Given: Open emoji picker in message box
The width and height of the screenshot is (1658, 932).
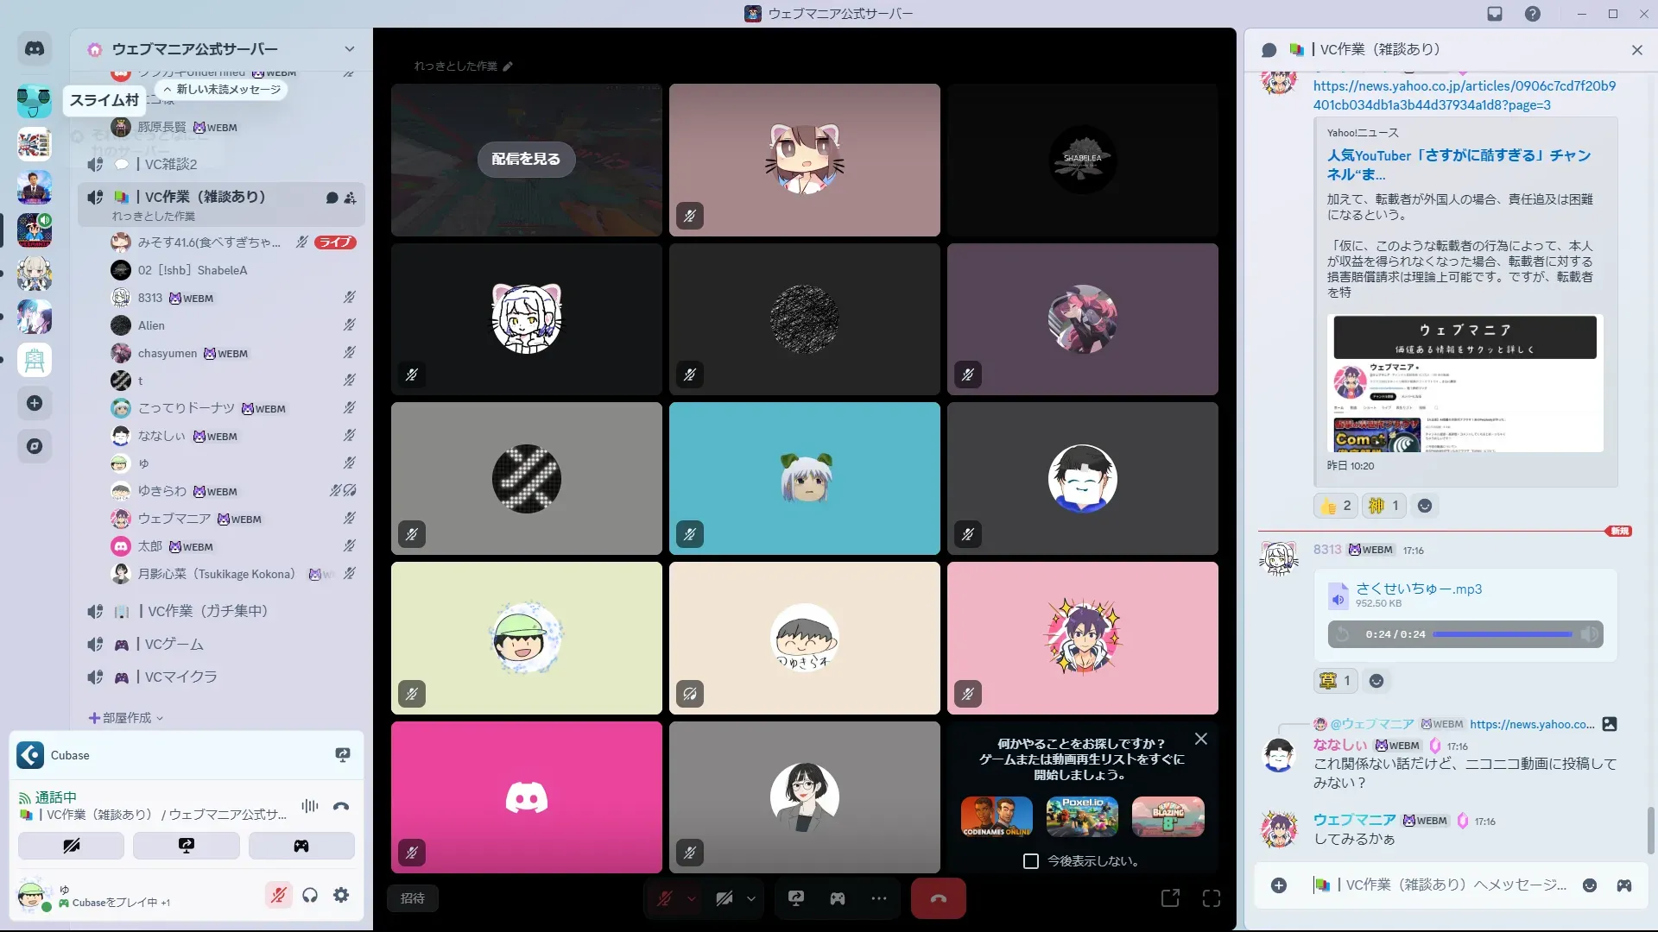Looking at the screenshot, I should [1589, 885].
